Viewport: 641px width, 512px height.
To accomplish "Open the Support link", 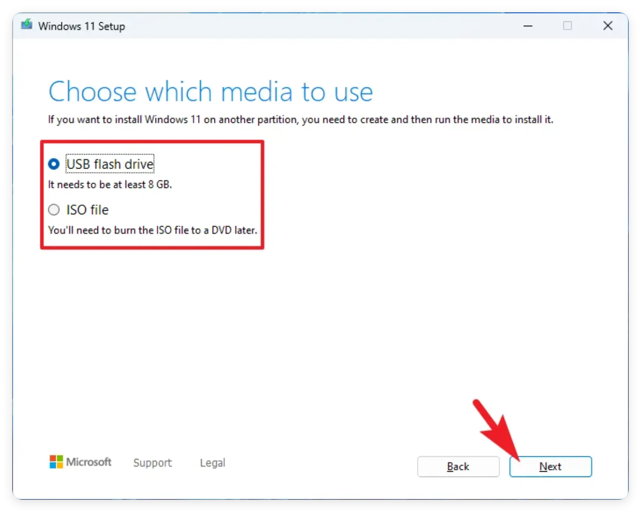I will [152, 463].
